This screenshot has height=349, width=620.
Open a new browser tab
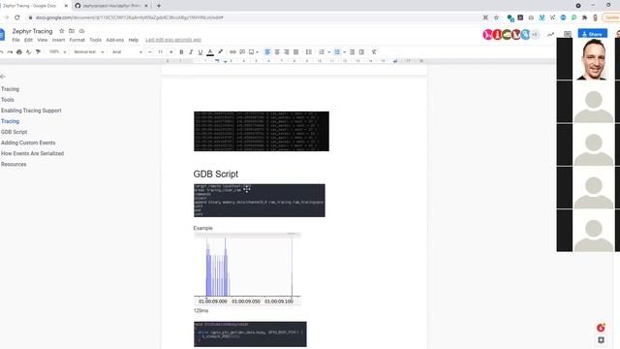coord(159,6)
